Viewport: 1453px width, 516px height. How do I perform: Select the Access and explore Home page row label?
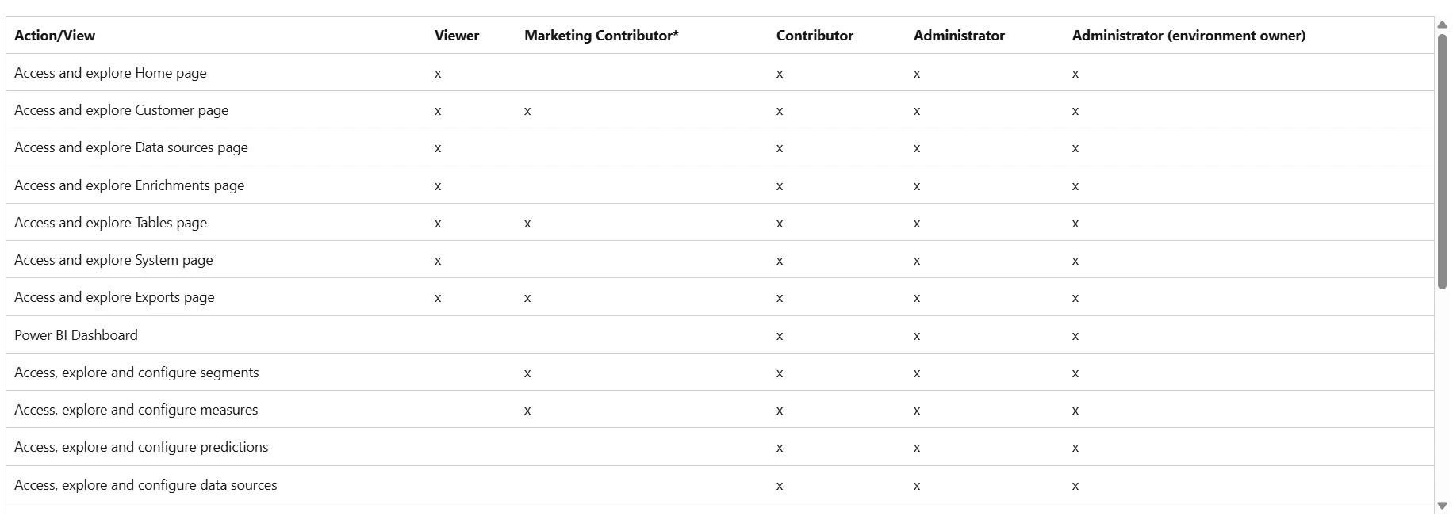tap(110, 73)
